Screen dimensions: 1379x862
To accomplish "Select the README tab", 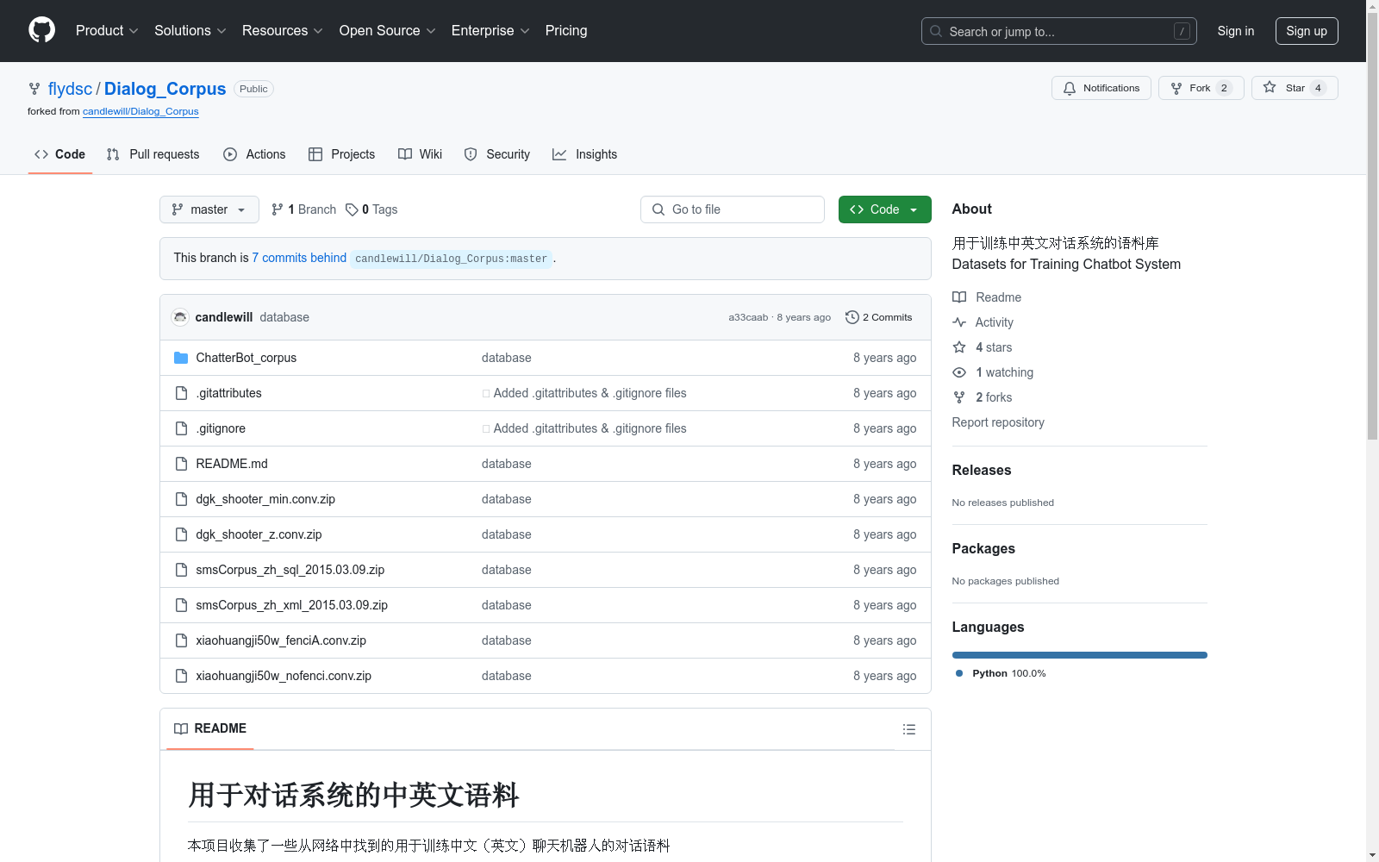I will coord(210,729).
